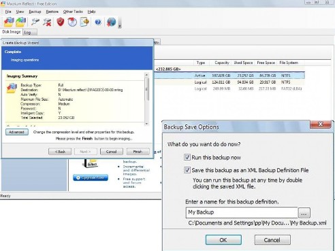Open the Restore menu
Image resolution: width=335 pixels, height=251 pixels.
52,12
